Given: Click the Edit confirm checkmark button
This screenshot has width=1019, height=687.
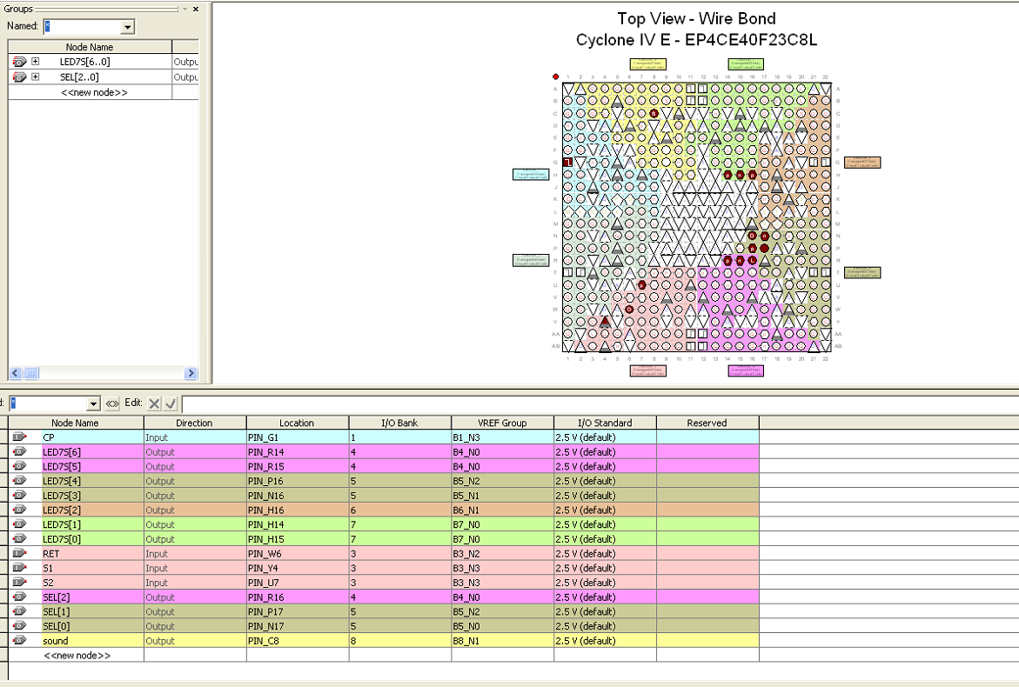Looking at the screenshot, I should coord(171,404).
